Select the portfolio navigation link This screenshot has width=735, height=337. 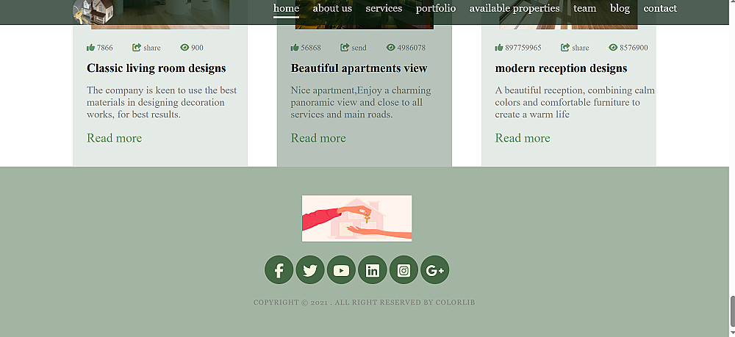click(435, 8)
